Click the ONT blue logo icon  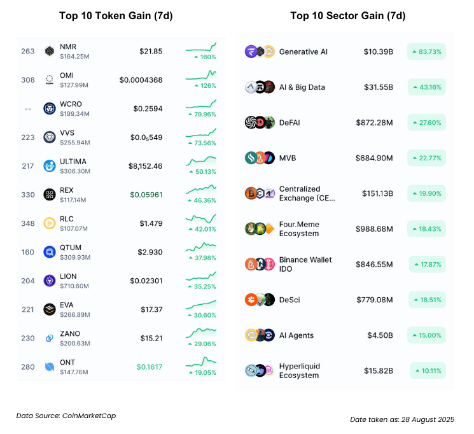coord(50,367)
